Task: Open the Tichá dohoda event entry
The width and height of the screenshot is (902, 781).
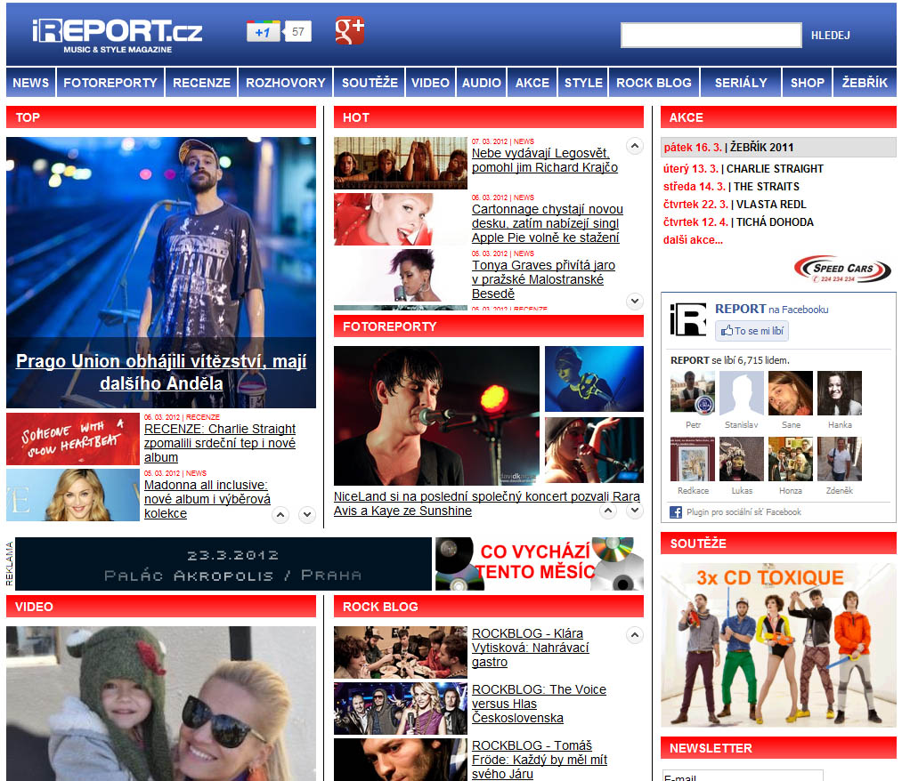Action: 738,222
